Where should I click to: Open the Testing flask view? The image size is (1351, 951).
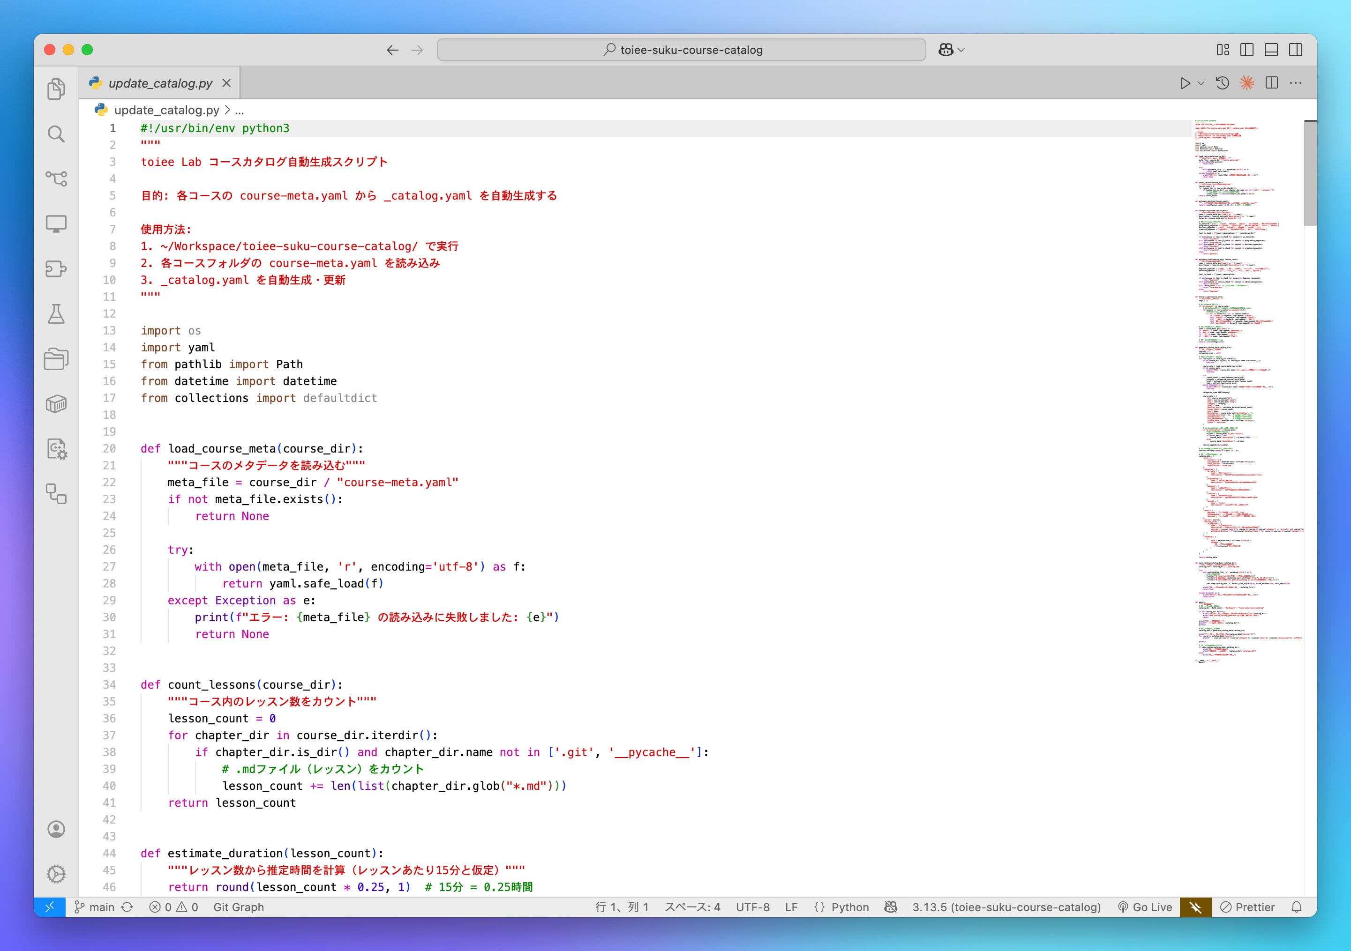[x=56, y=314]
